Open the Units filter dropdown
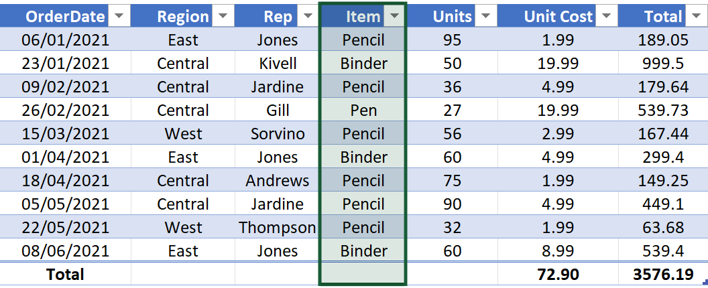708x288 pixels. click(x=486, y=17)
